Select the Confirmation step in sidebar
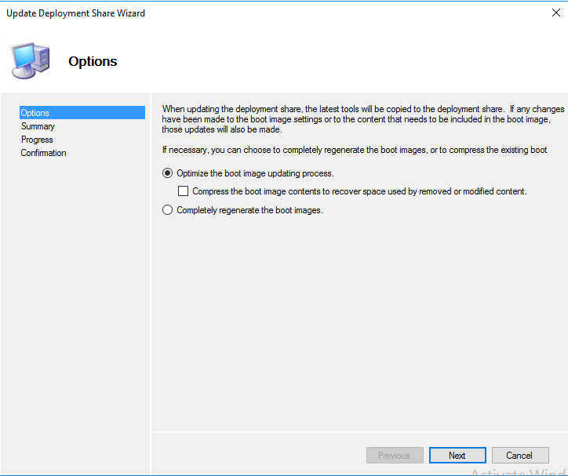Image resolution: width=568 pixels, height=476 pixels. pyautogui.click(x=43, y=153)
